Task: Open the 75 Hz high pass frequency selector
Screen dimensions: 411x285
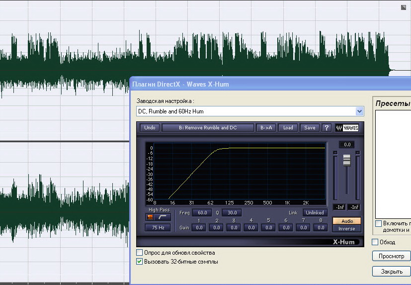Action: 158,227
